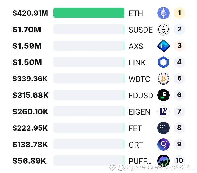Click the rank 10 hexagon badge
197x173 pixels.
point(179,161)
